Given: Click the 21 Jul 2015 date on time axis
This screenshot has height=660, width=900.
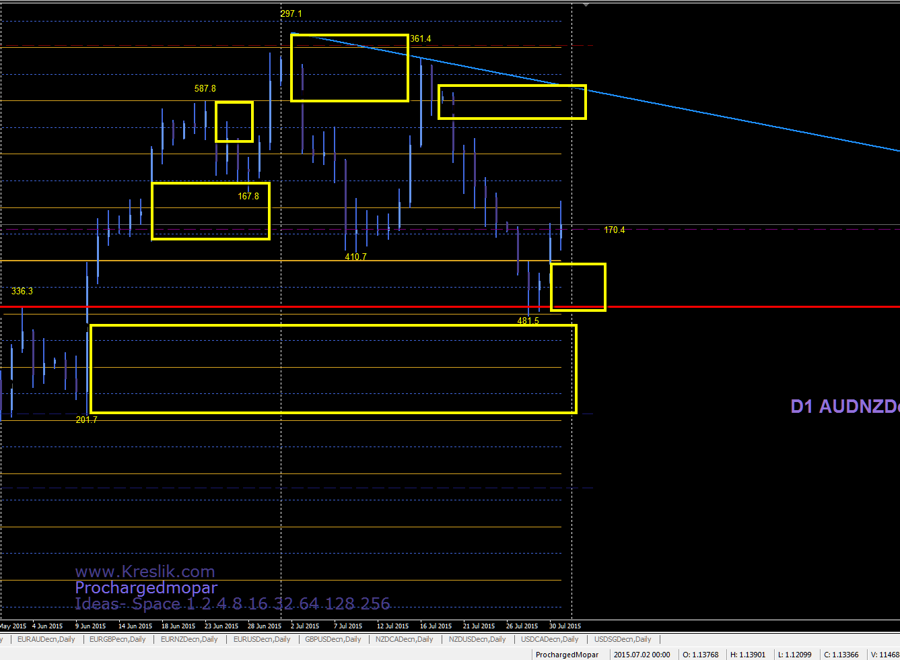Looking at the screenshot, I should [x=479, y=626].
